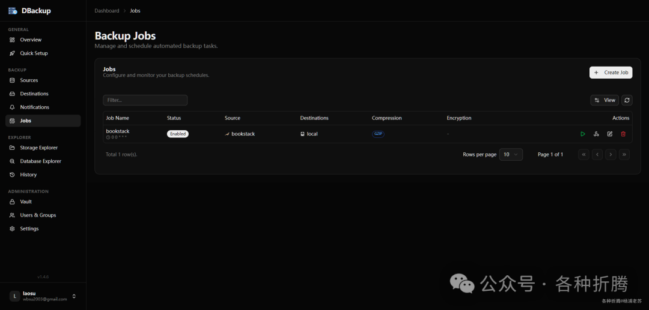This screenshot has width=649, height=310.
Task: Open the webhook icon for the bookstack job
Action: (x=597, y=134)
